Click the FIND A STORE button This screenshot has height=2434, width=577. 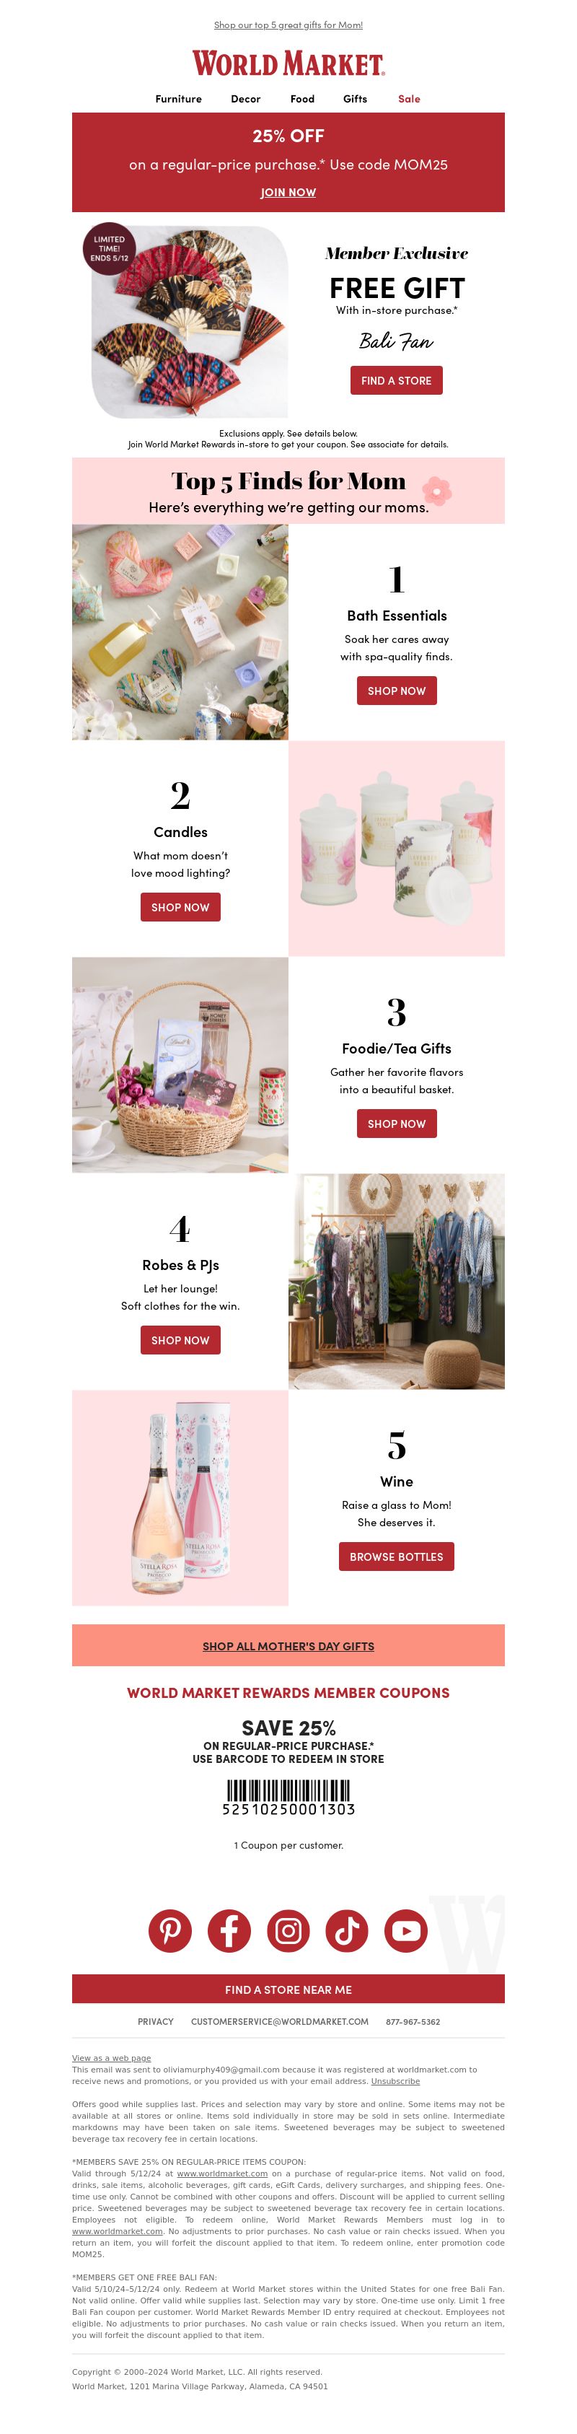pos(397,381)
